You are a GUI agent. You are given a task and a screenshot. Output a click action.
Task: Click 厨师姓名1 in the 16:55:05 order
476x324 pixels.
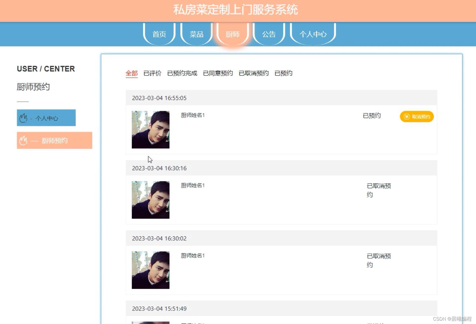[193, 115]
